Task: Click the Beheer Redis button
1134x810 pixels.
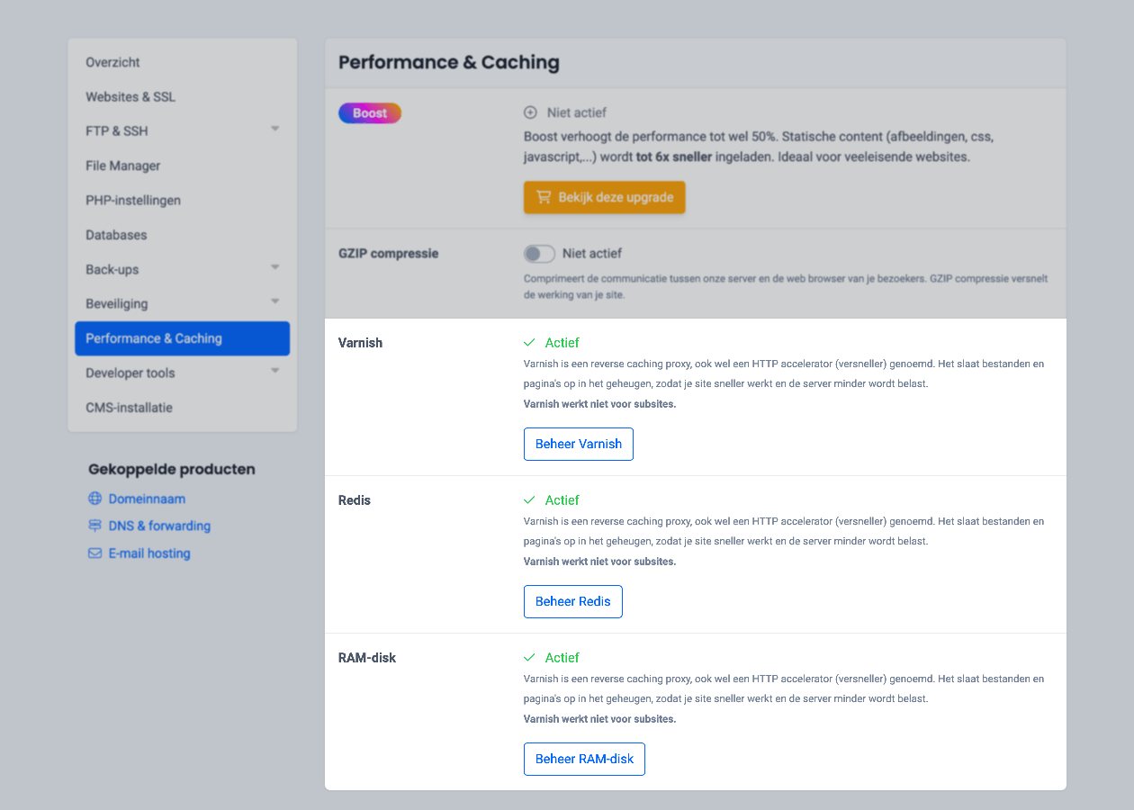Action: click(573, 601)
